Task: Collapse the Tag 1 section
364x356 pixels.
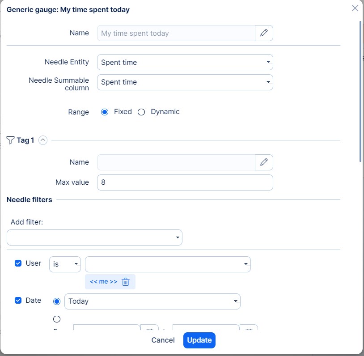Action: pos(43,140)
